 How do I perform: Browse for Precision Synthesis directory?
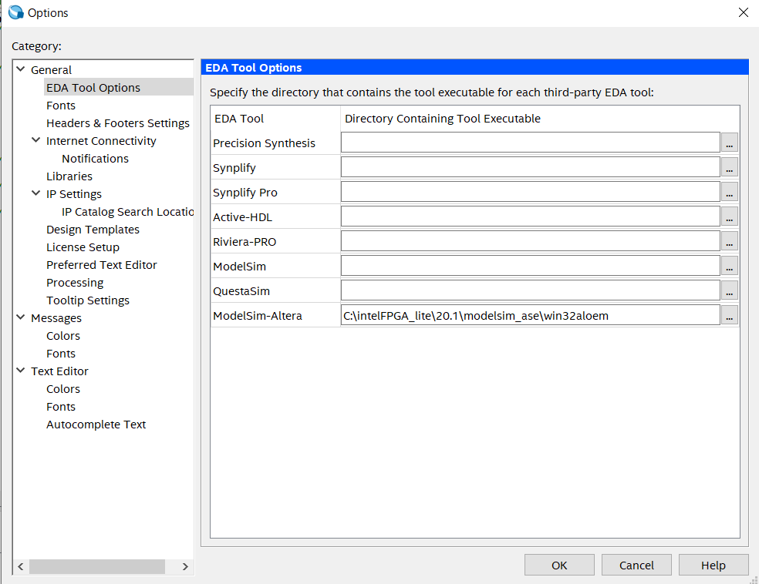point(730,143)
